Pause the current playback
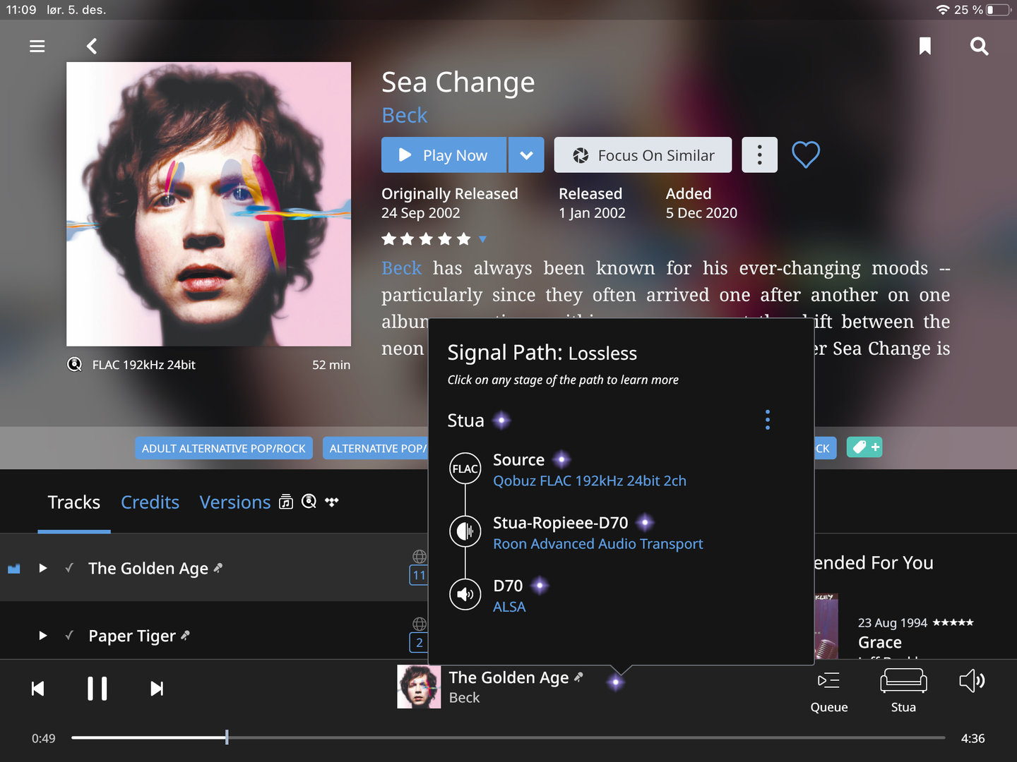Screen dimensions: 1017x762 coord(97,689)
